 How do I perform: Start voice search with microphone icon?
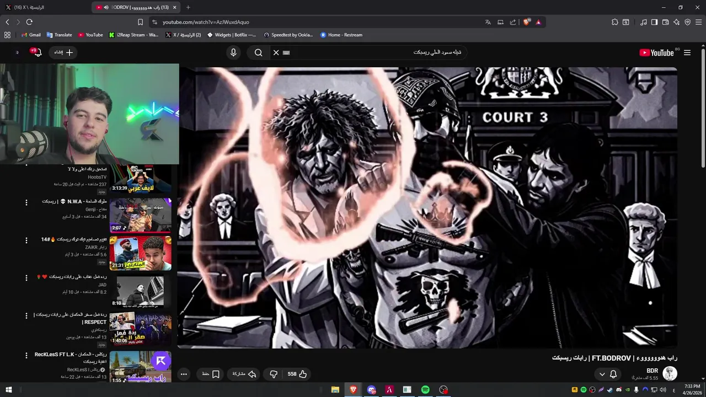[x=233, y=52]
